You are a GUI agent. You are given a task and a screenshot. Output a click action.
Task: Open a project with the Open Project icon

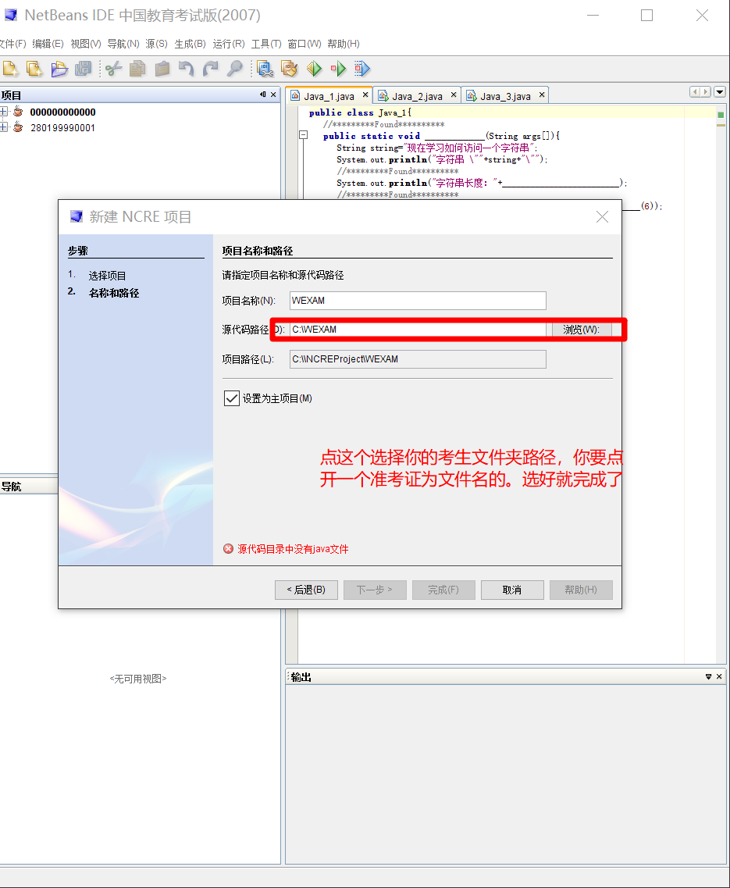pos(59,69)
